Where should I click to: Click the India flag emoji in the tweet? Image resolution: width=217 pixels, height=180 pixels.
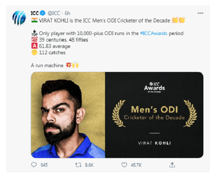coord(34,20)
